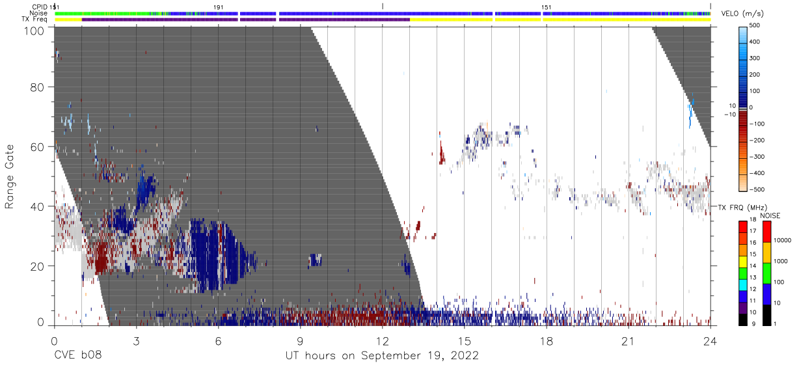The height and width of the screenshot is (369, 799).
Task: Click the 18 tick label on the UT axis
Action: [546, 340]
